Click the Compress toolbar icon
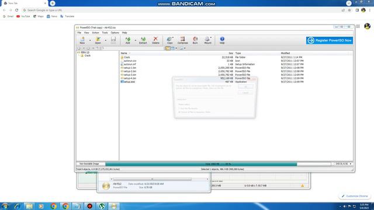The image size is (374, 210). (183, 40)
